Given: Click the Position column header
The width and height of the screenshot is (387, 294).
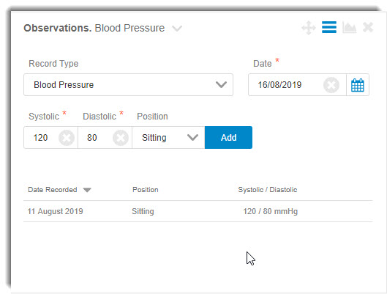Looking at the screenshot, I should [146, 190].
